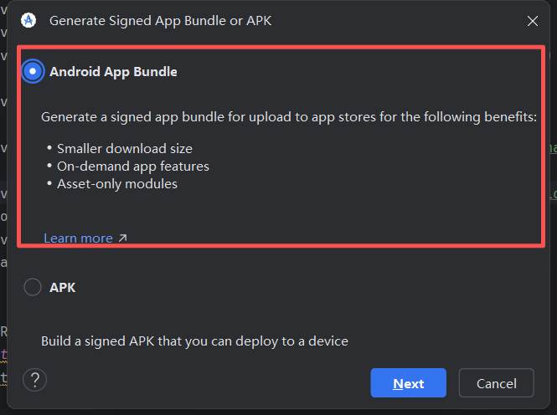Open the Learn more link

(x=78, y=238)
